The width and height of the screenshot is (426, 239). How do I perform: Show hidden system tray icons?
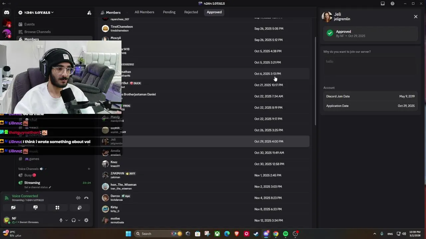374,234
